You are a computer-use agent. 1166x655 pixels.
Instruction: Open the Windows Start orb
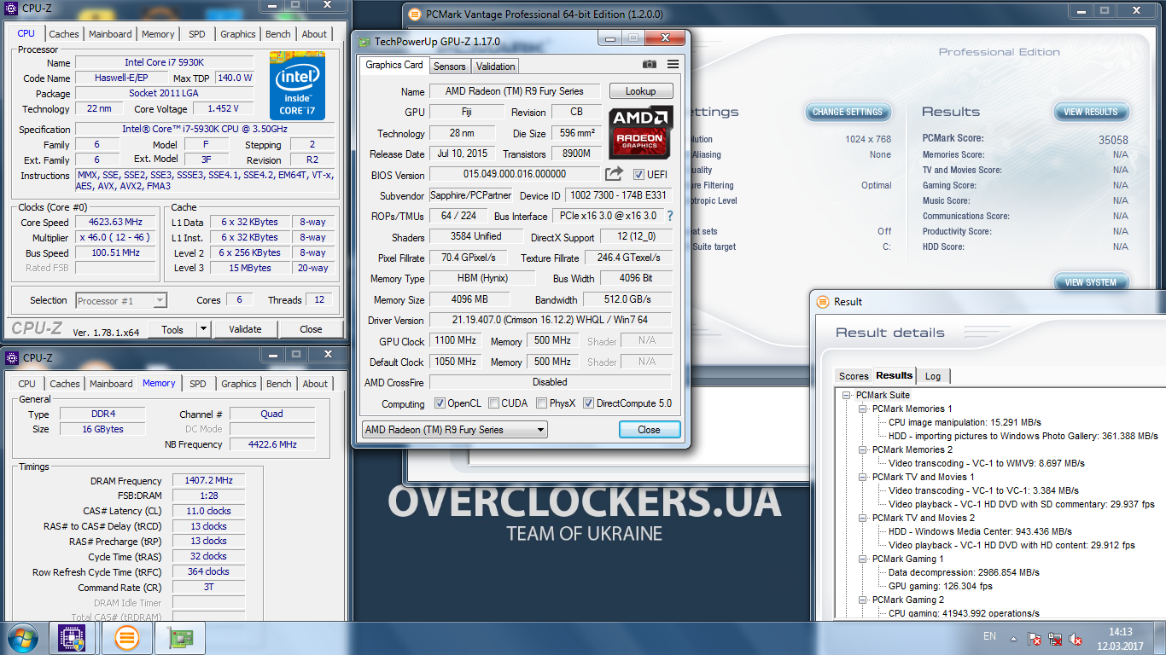point(22,638)
